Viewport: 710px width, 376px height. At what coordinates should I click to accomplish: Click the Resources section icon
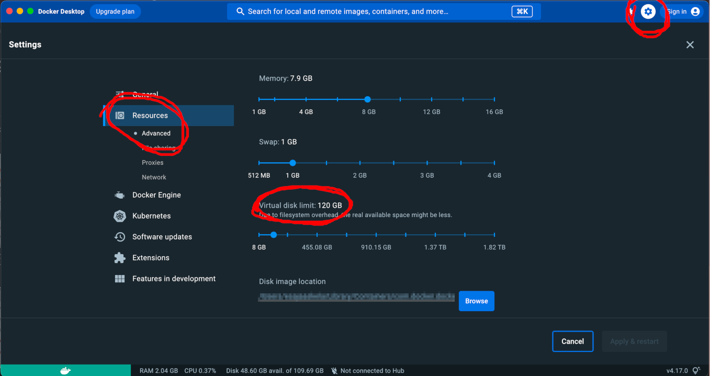(x=120, y=116)
